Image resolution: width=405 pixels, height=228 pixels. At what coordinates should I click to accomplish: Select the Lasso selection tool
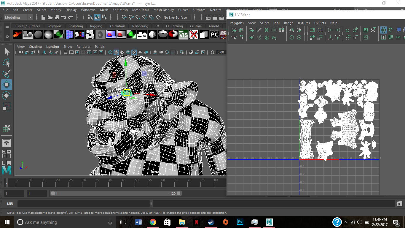point(6,63)
